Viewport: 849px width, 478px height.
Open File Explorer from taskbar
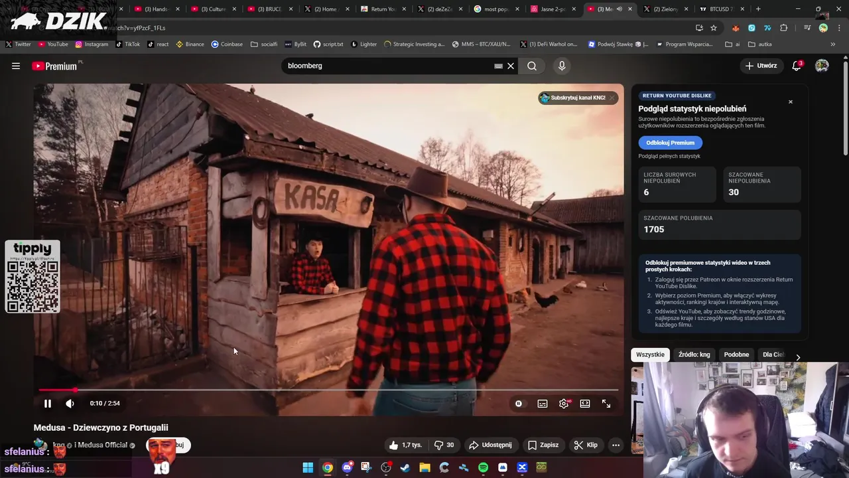tap(424, 467)
